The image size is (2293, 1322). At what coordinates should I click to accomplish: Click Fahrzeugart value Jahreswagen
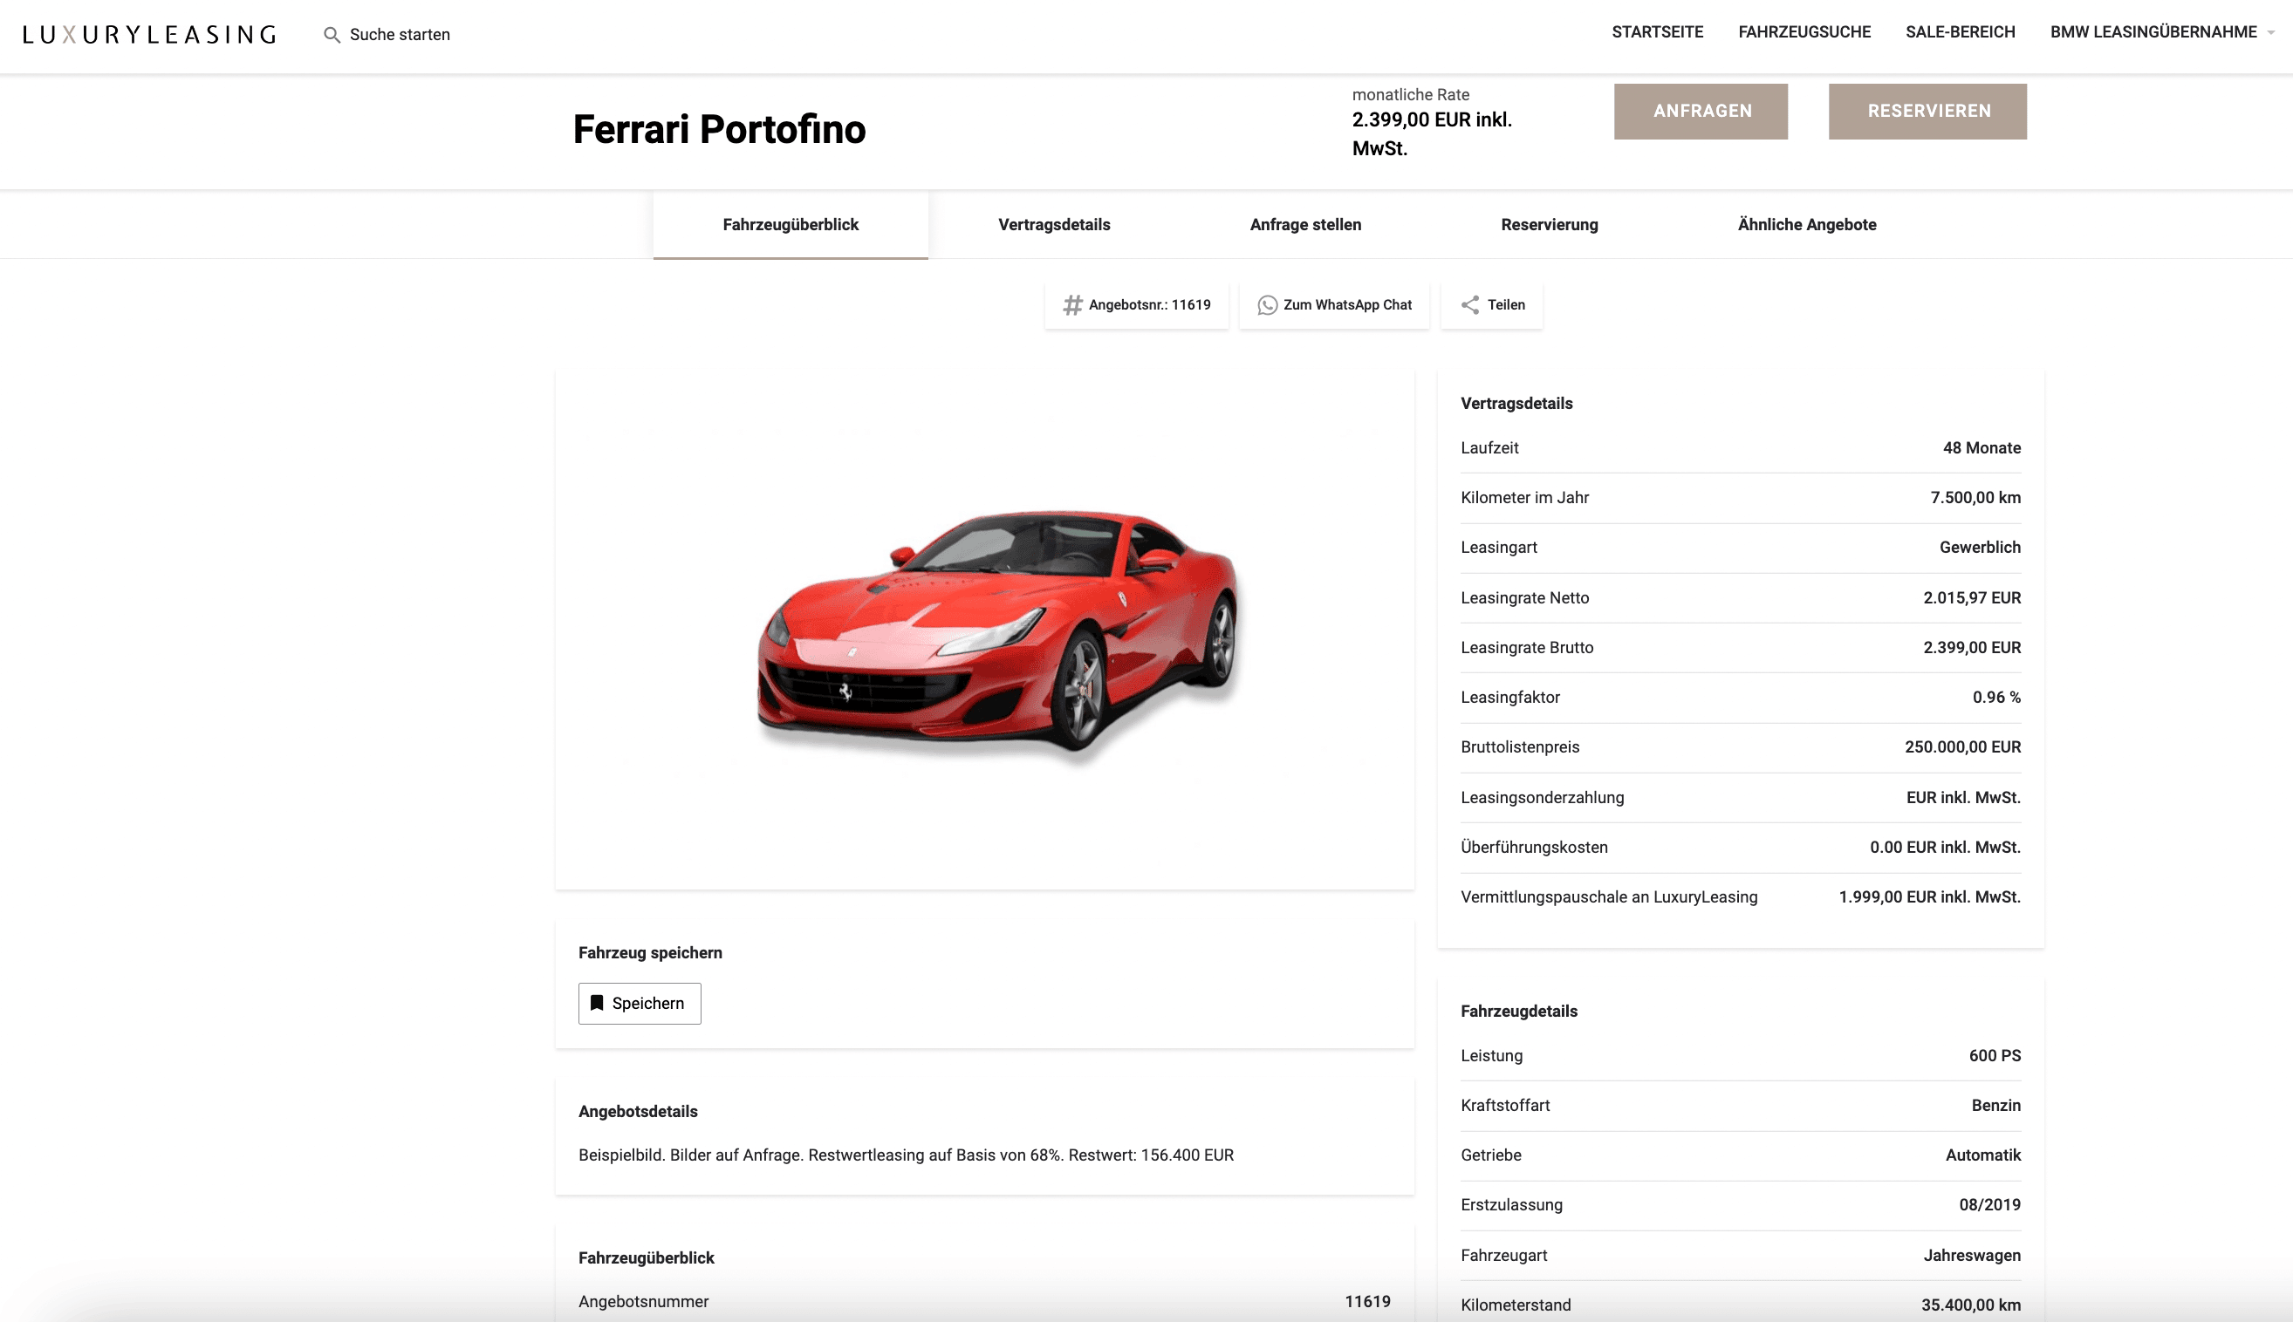click(x=1971, y=1256)
